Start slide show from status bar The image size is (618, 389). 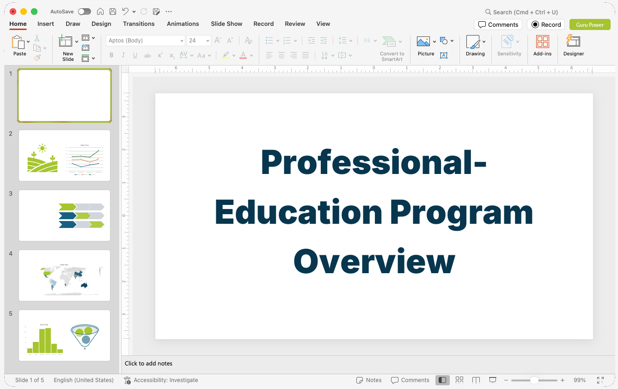pos(493,380)
